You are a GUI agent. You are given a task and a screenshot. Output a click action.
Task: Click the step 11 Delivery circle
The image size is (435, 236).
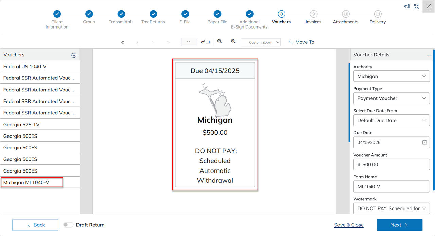378,14
